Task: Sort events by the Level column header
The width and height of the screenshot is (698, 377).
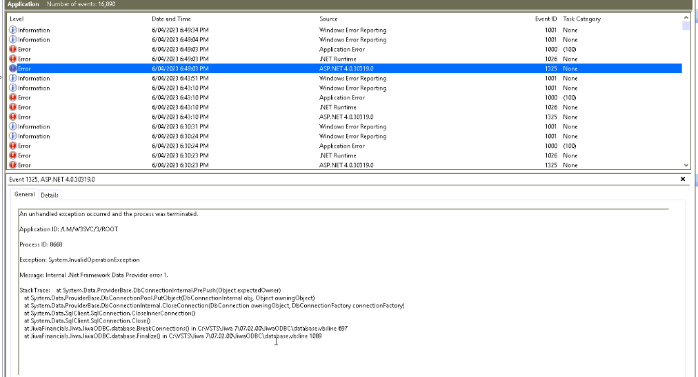Action: [17, 19]
